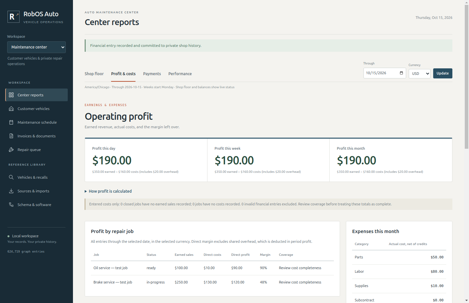The image size is (469, 303).
Task: Expand How profit is calculated
Action: pyautogui.click(x=108, y=191)
